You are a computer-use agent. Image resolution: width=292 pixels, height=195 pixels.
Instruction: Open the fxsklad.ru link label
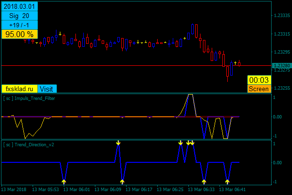coord(19,89)
